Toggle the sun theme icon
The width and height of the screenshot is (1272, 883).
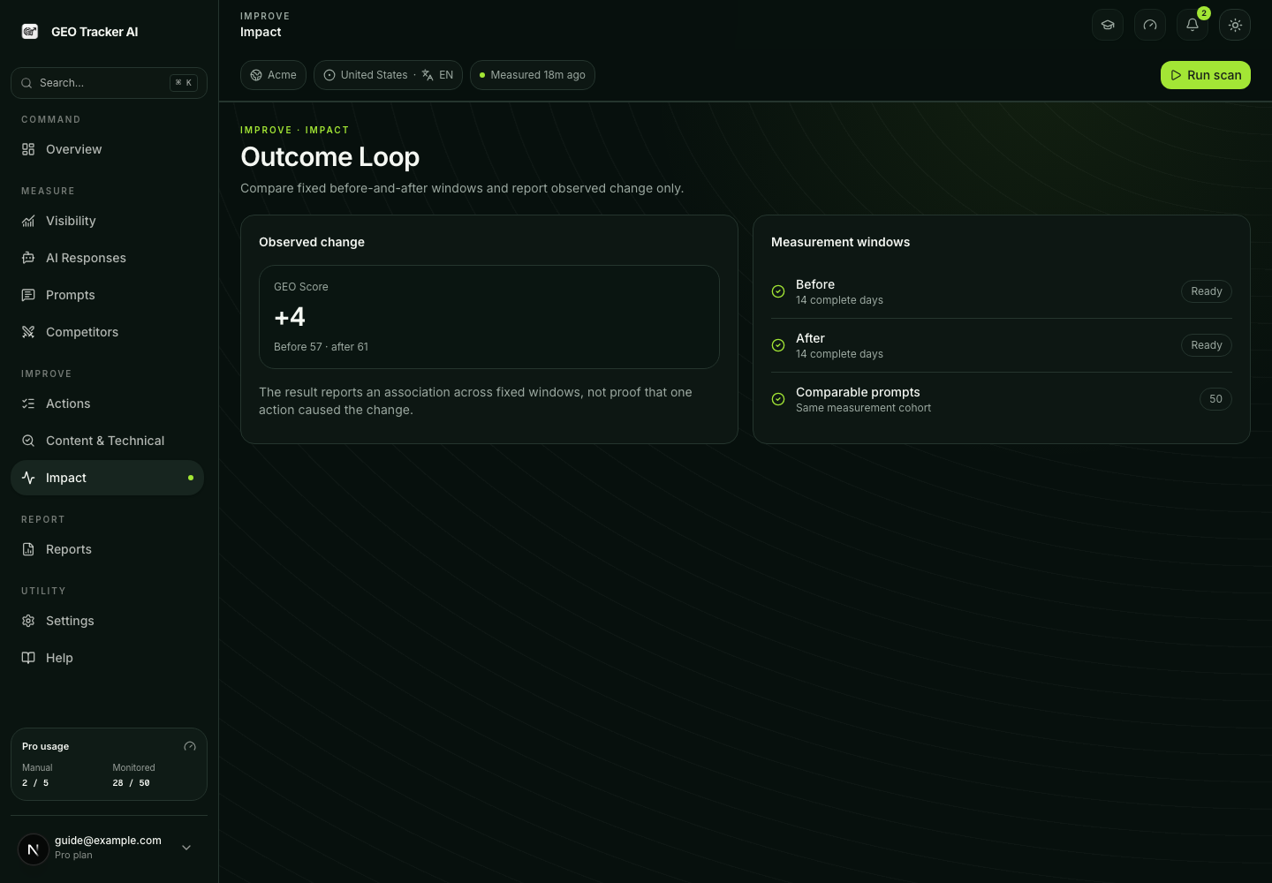tap(1235, 25)
